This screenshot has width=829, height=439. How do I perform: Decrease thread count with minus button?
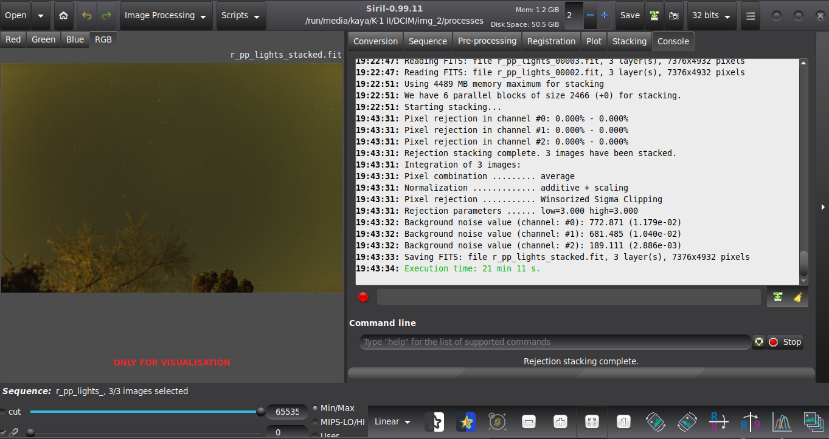click(590, 16)
